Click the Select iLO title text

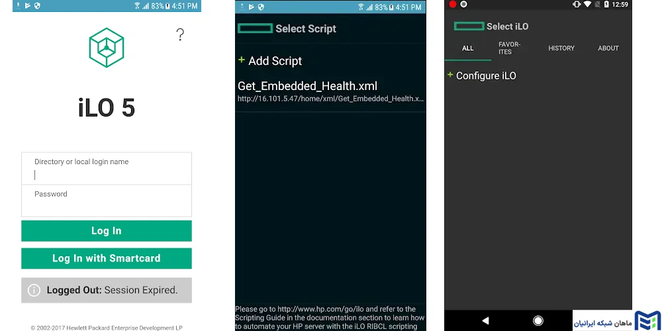[508, 26]
